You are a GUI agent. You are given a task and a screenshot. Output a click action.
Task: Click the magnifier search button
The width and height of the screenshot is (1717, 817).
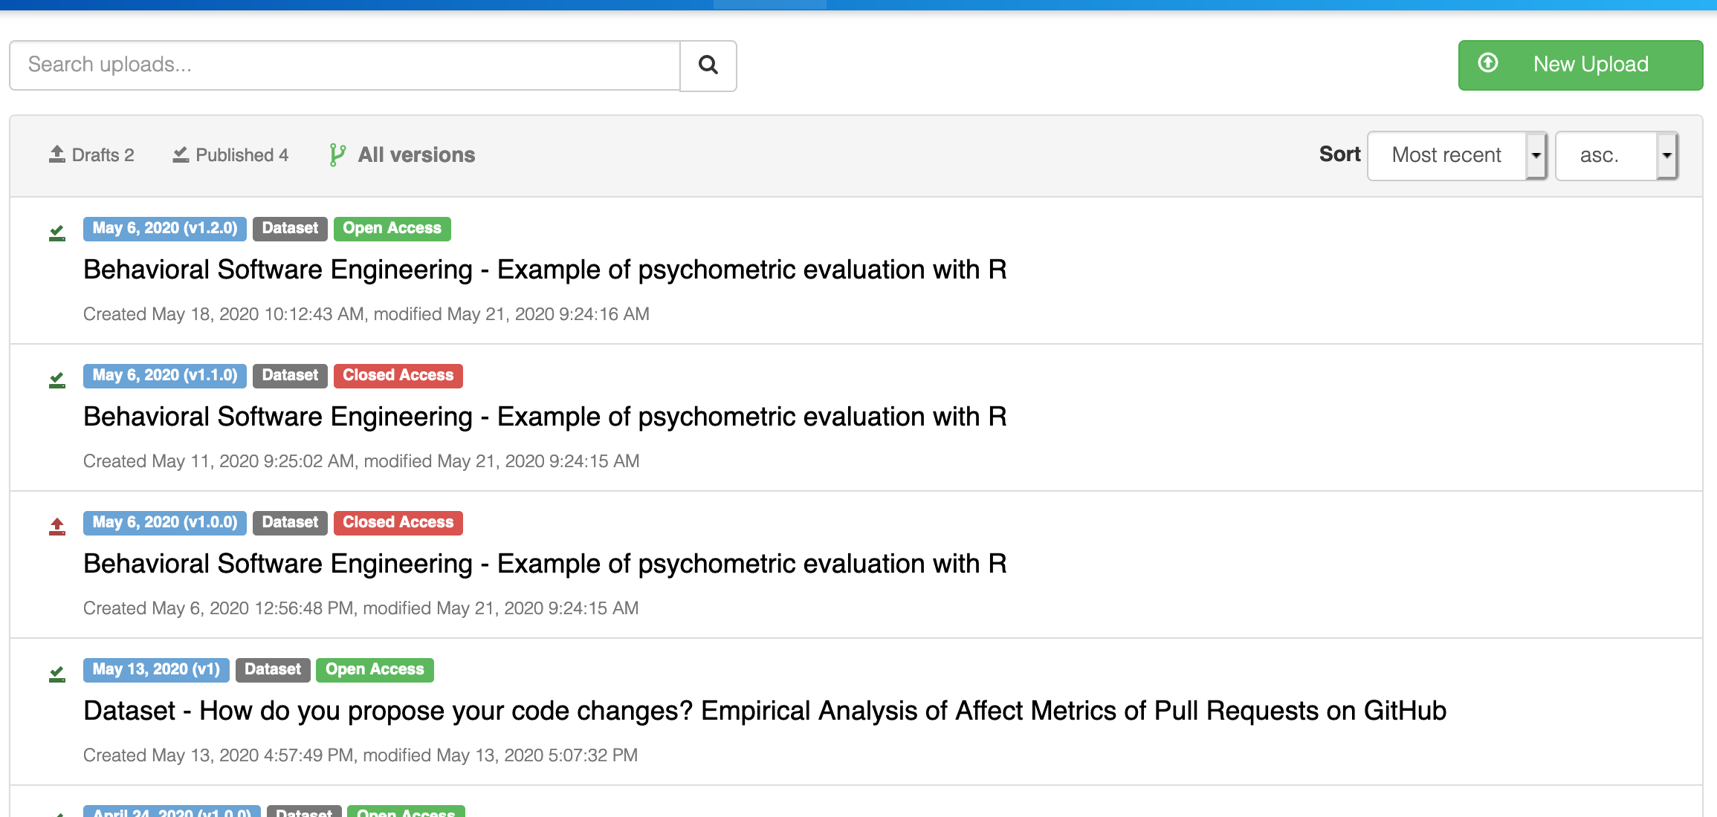(708, 65)
